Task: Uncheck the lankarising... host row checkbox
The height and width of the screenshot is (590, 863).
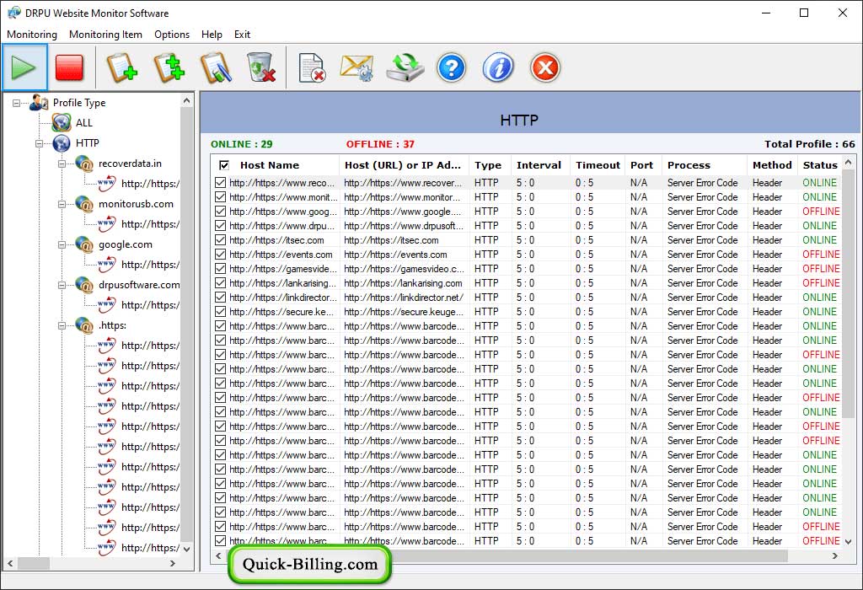Action: tap(221, 283)
